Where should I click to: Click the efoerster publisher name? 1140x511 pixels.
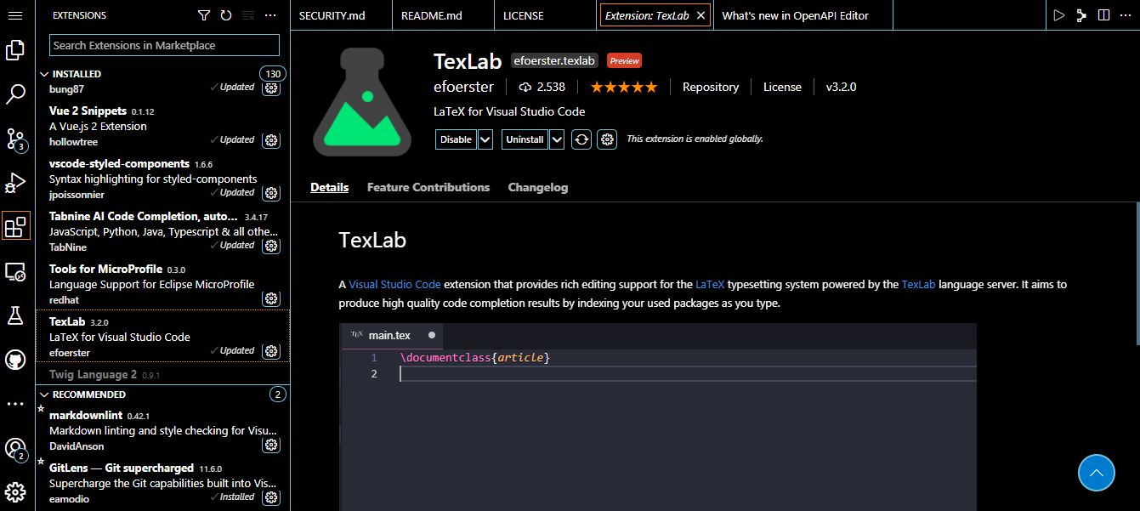click(463, 87)
